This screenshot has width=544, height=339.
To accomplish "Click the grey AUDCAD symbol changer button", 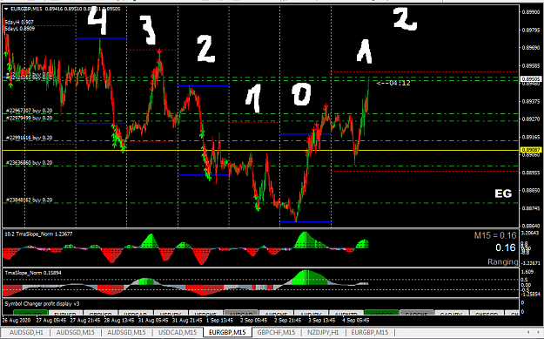I will coord(241,313).
